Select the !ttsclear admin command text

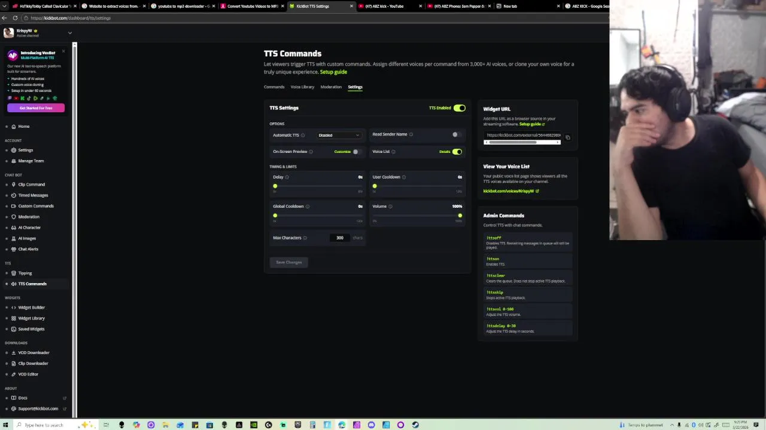pyautogui.click(x=496, y=276)
